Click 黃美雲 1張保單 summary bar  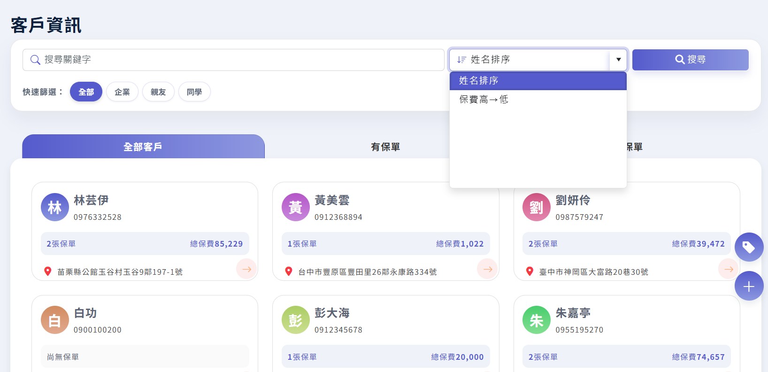[x=385, y=244]
